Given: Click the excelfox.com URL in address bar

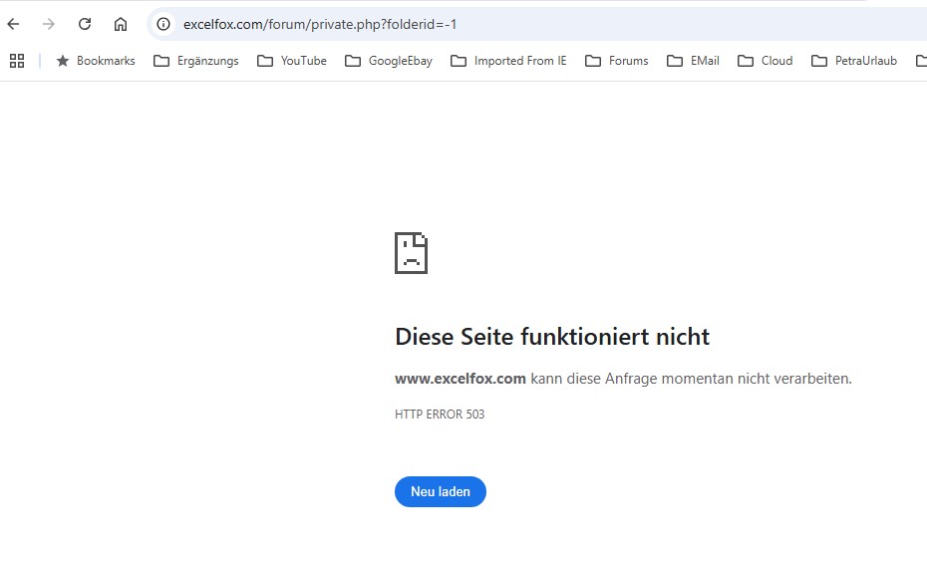Looking at the screenshot, I should coord(320,24).
